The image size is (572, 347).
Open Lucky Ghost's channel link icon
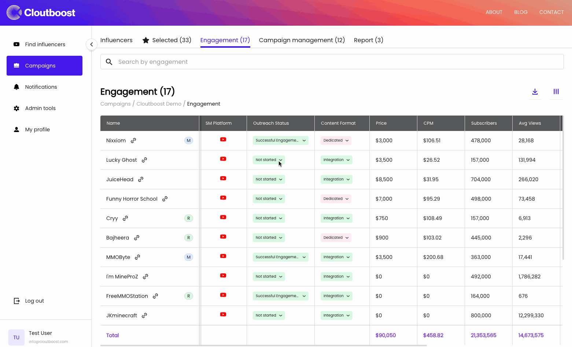(144, 160)
